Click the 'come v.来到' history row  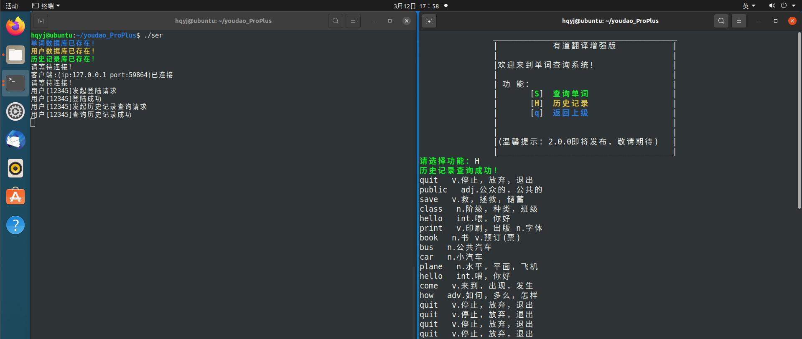point(476,286)
